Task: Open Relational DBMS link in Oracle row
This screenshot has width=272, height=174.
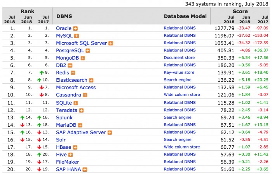Action: 180,28
